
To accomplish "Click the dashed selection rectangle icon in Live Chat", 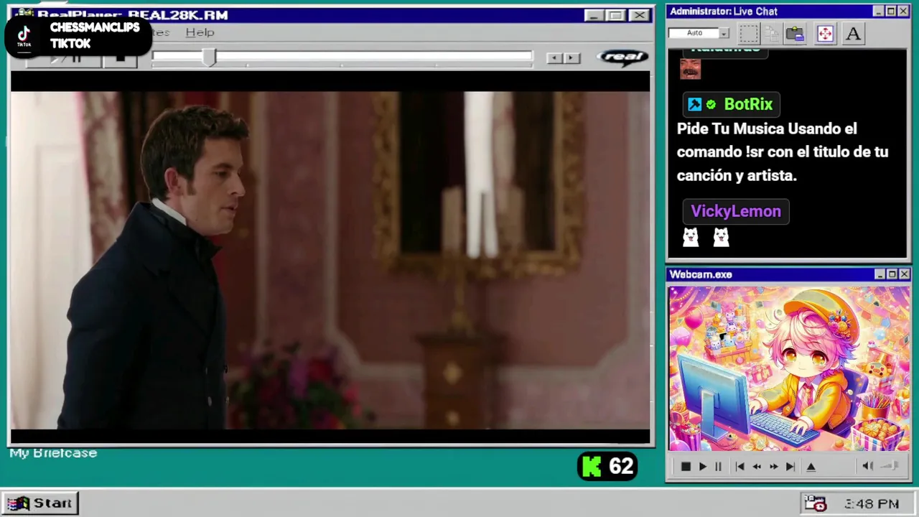I will [749, 33].
